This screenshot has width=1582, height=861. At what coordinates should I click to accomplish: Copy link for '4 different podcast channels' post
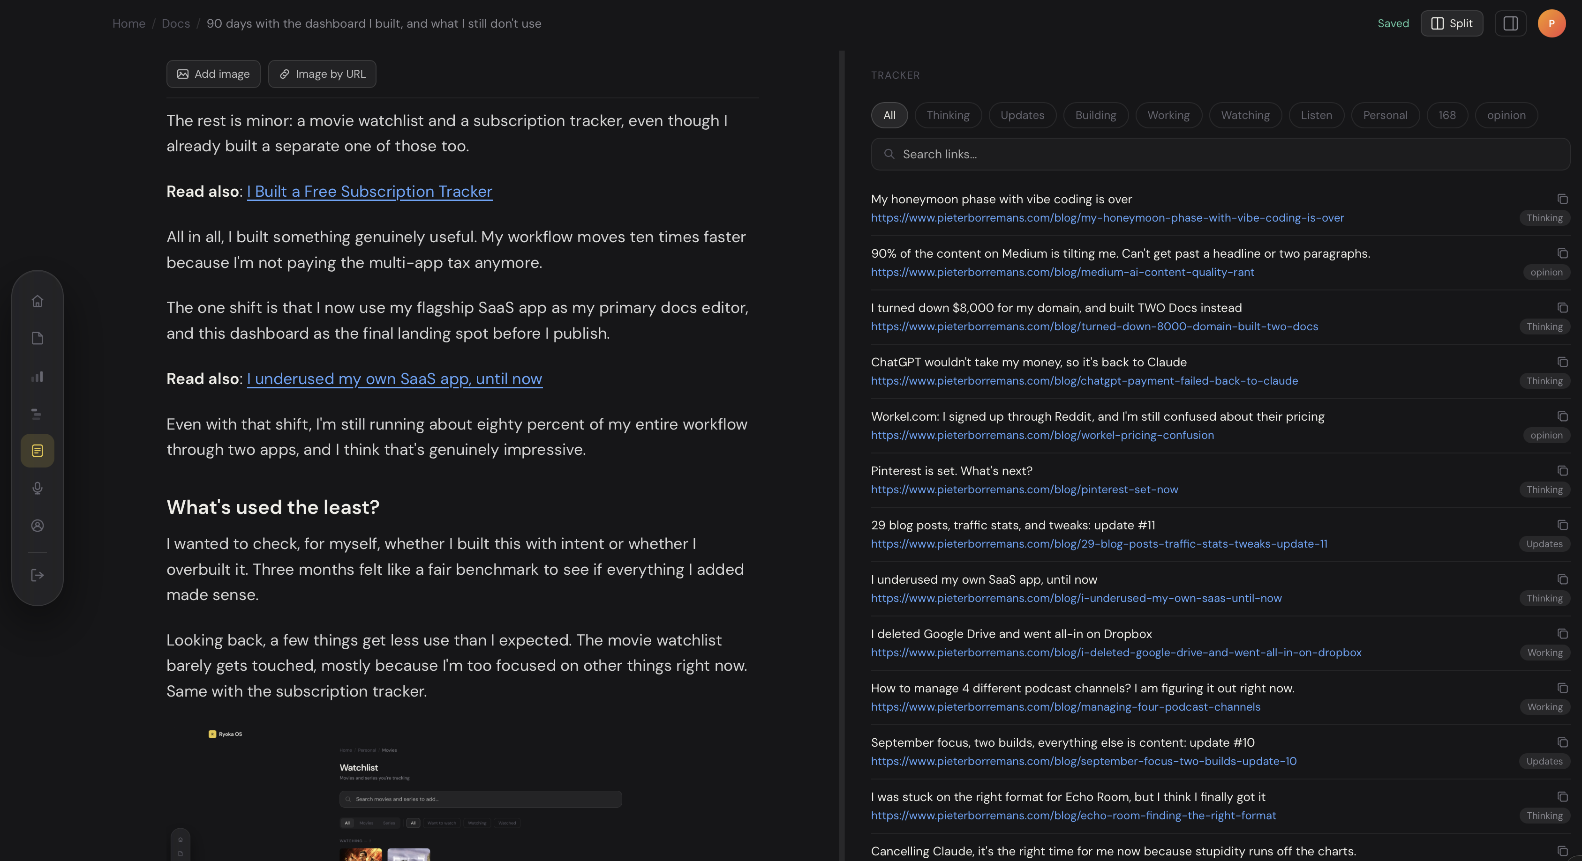pyautogui.click(x=1562, y=688)
